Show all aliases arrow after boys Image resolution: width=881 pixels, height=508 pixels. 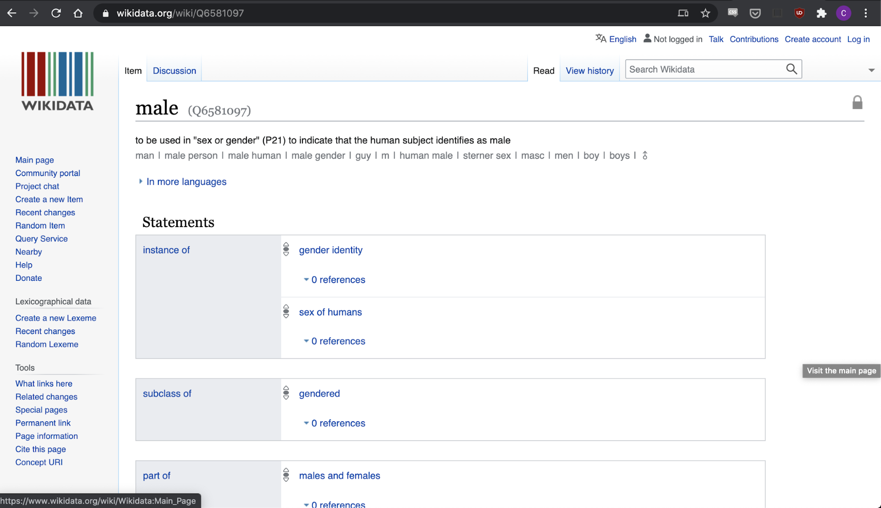pos(645,155)
